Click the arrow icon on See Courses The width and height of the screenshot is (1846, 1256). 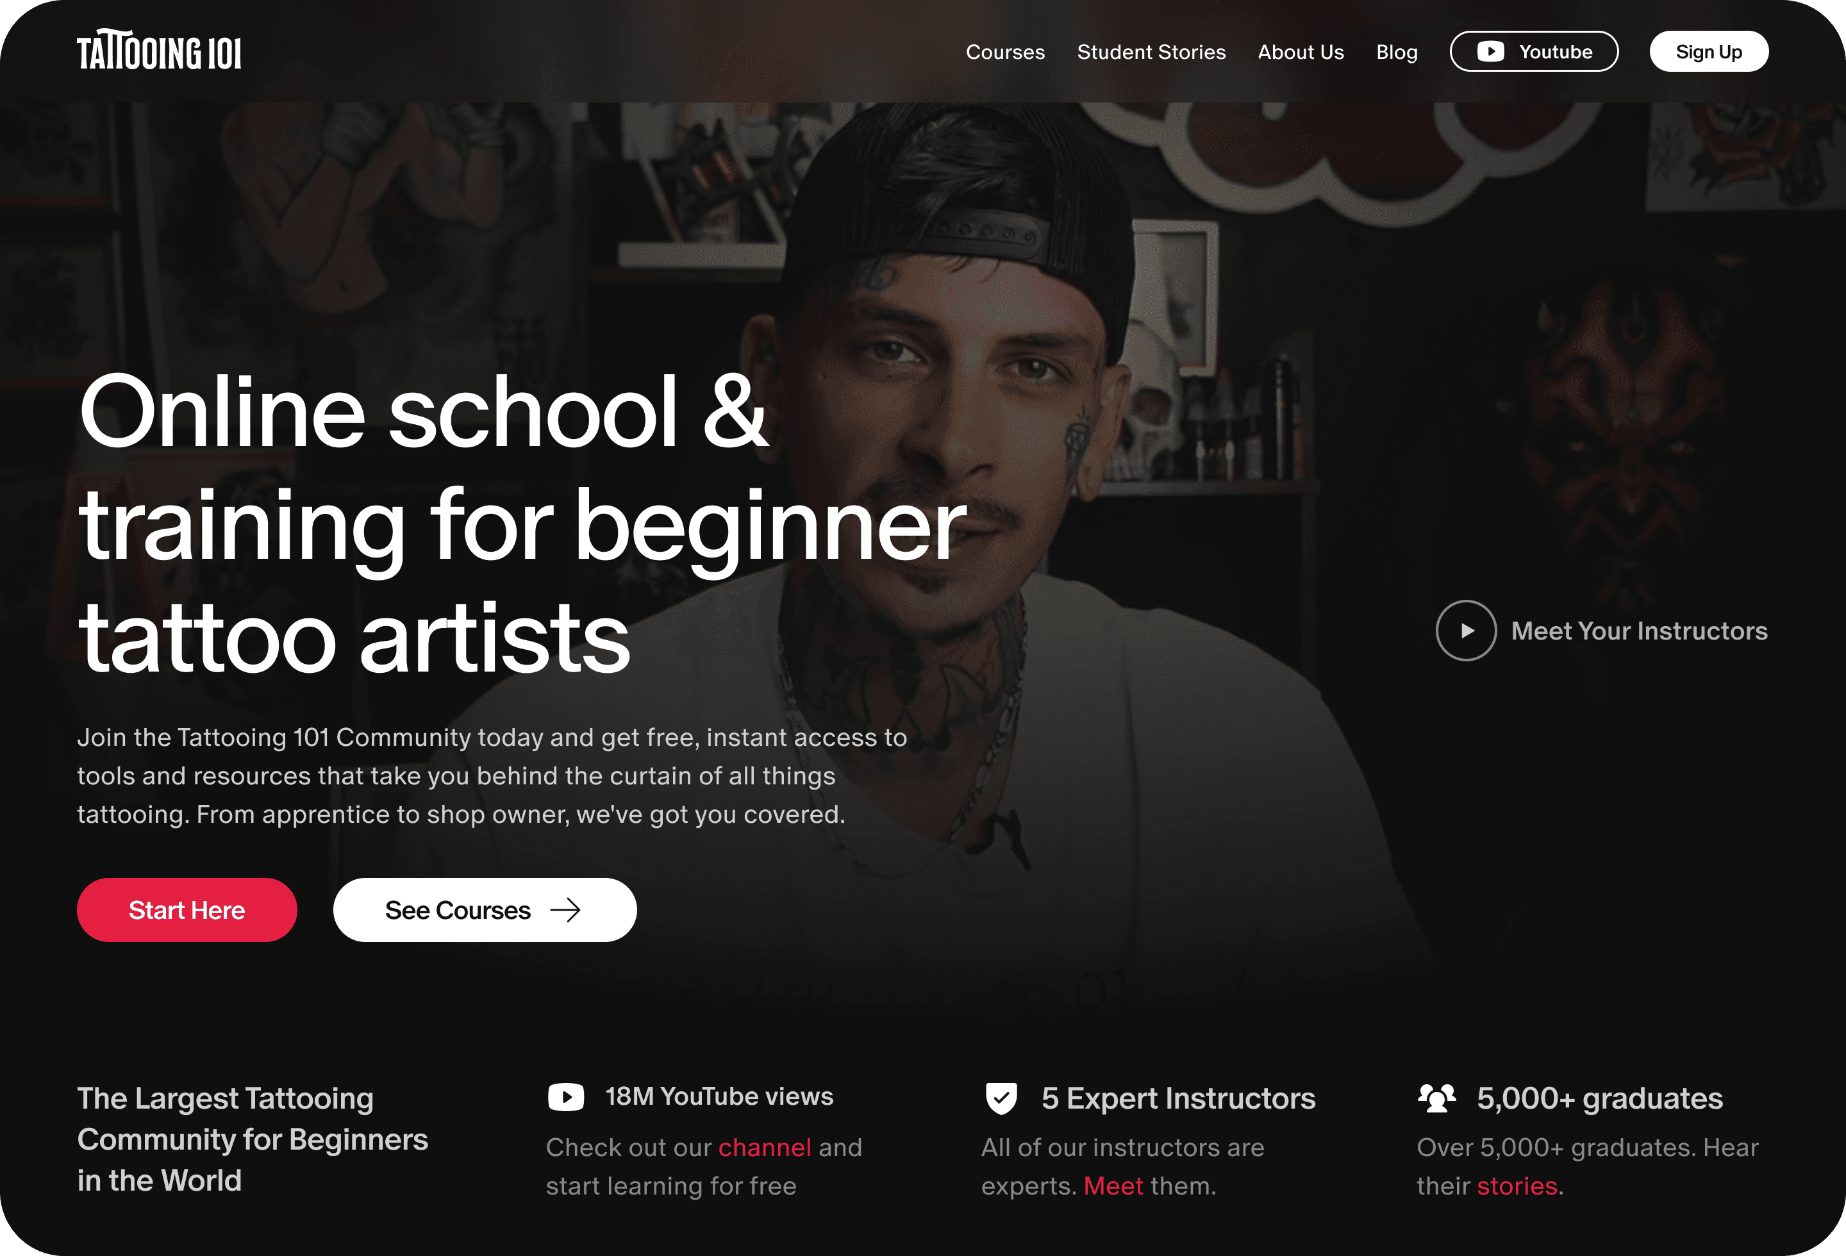click(x=565, y=910)
